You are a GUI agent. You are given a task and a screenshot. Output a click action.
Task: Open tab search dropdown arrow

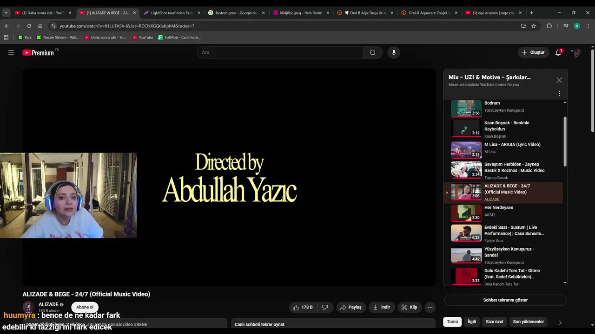point(6,13)
